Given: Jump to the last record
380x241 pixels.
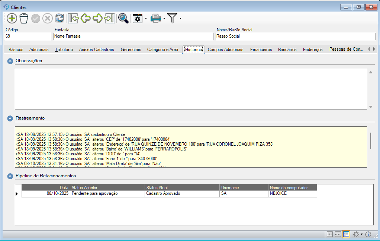Looking at the screenshot, I should [109, 18].
